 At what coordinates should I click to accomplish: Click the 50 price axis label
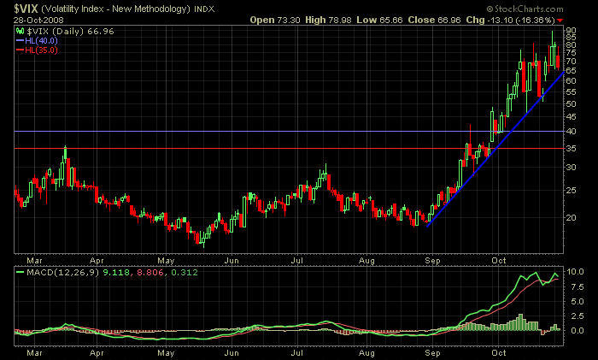[x=571, y=103]
